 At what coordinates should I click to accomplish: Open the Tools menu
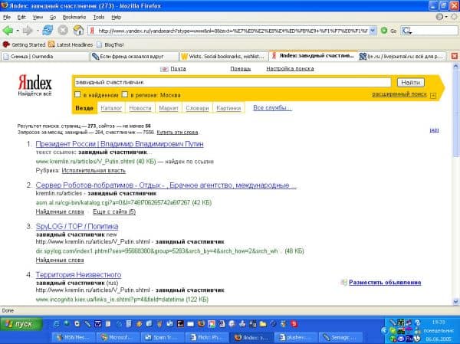click(x=99, y=18)
